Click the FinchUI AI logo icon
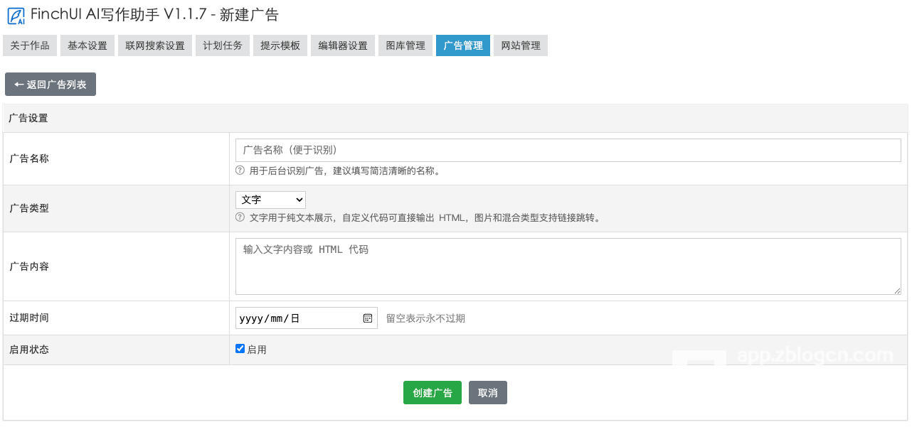912x427 pixels. (16, 16)
